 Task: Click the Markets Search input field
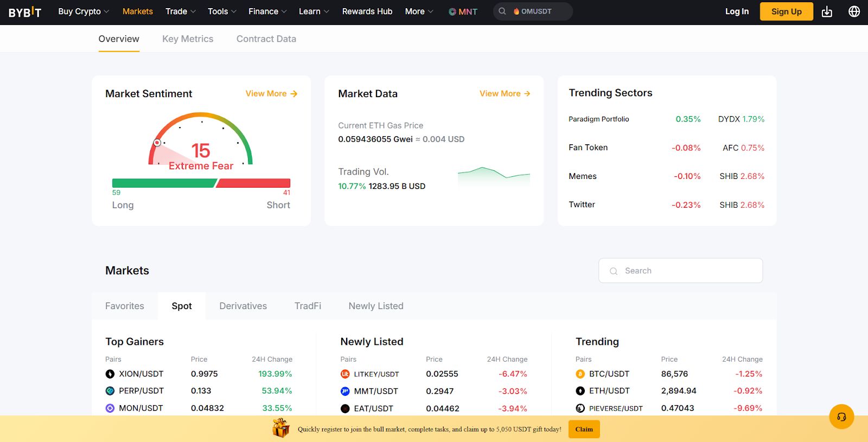point(680,271)
